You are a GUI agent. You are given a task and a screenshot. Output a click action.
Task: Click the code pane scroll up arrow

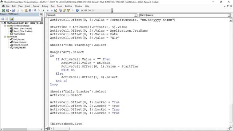[230, 20]
